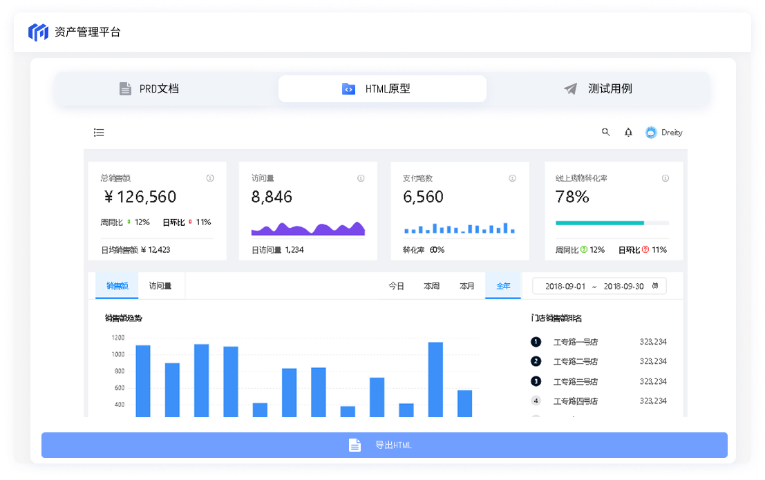
Task: Select the 访问量 chart tab
Action: pyautogui.click(x=160, y=286)
